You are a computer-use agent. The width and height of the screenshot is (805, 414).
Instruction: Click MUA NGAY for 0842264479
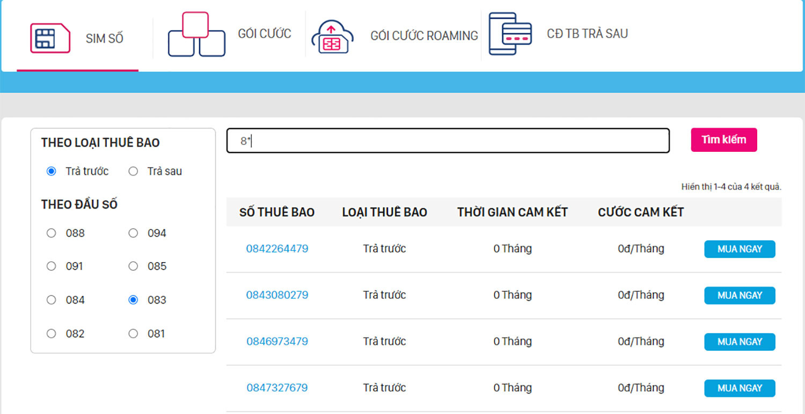tap(740, 249)
